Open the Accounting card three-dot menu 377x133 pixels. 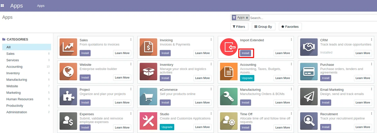tap(291, 64)
